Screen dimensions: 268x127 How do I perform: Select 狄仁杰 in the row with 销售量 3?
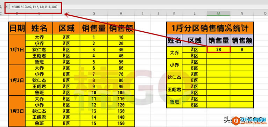(39, 49)
